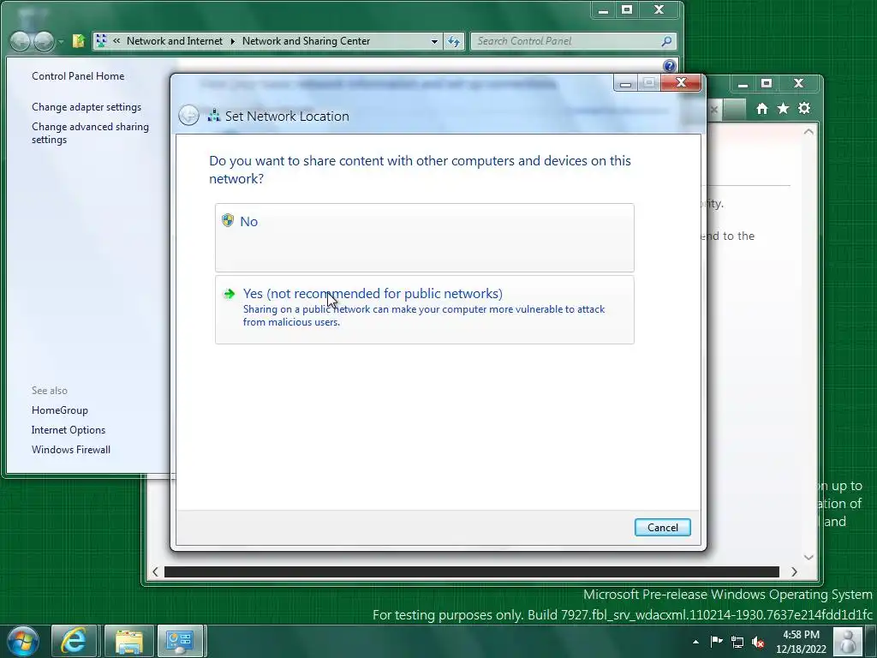Open Change adapter settings
877x658 pixels.
click(87, 107)
